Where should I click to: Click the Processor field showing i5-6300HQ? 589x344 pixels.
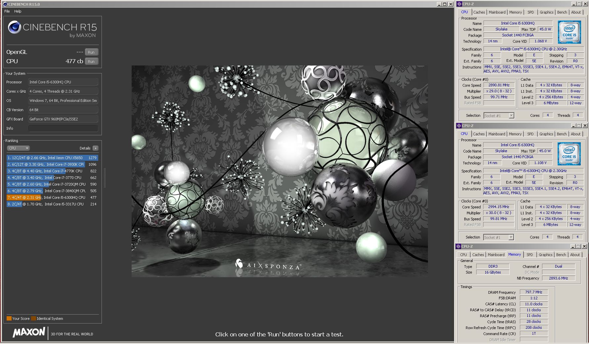pyautogui.click(x=63, y=82)
